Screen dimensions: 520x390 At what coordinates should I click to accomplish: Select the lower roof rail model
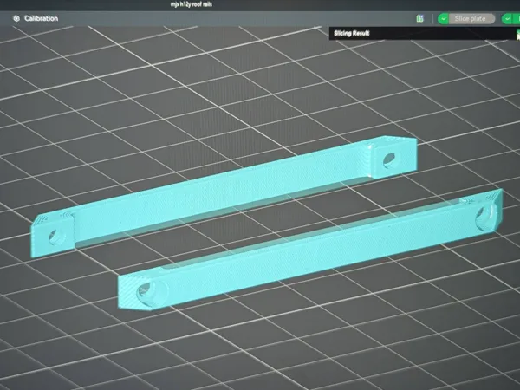(310, 250)
